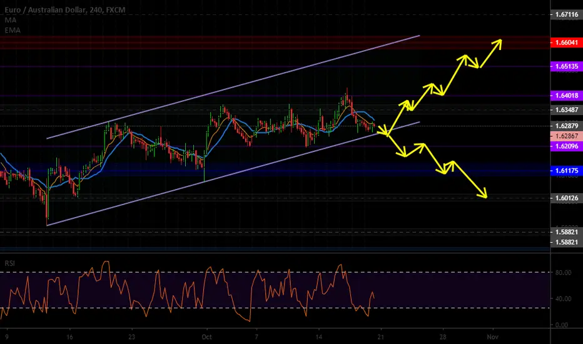Select the 23 date label on time axis
Viewport: 583px width, 344px height.
click(x=131, y=337)
